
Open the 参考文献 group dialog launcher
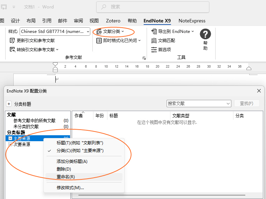coord(144,58)
